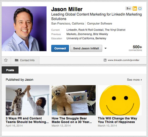Click 'Computer Software' industry text
The height and width of the screenshot is (137, 148).
100,23
